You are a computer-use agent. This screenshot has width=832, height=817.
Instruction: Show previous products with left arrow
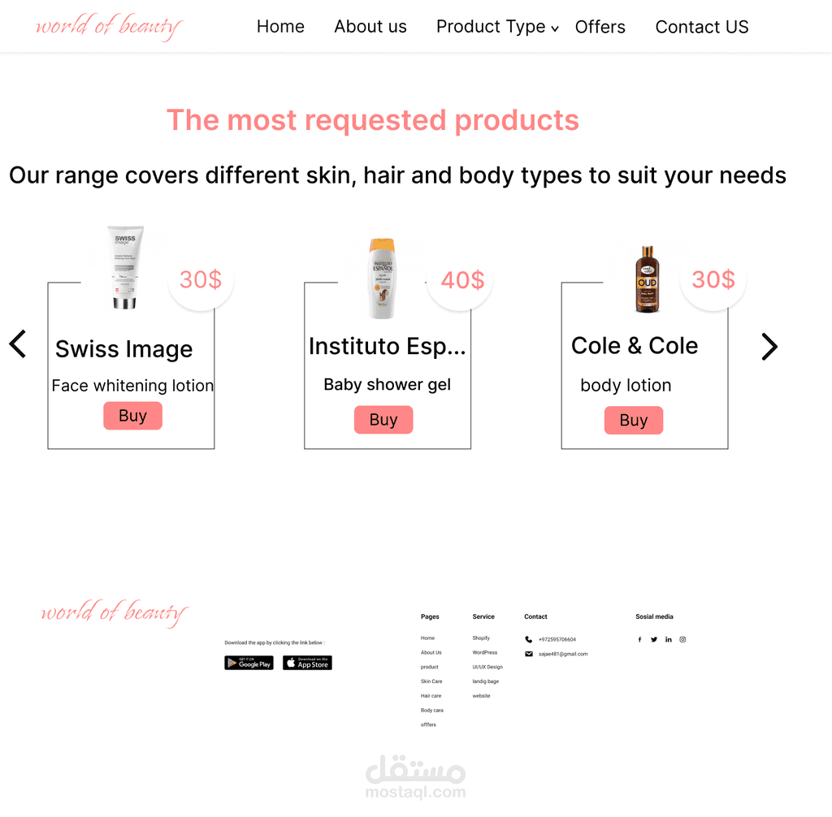(x=18, y=344)
